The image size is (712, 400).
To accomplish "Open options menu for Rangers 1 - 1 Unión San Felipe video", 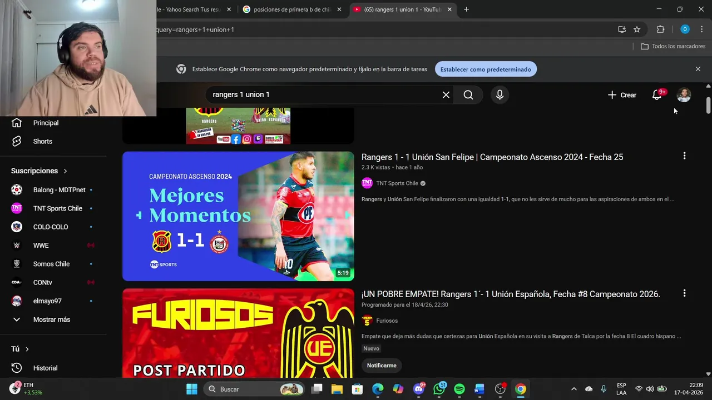I will click(x=684, y=156).
